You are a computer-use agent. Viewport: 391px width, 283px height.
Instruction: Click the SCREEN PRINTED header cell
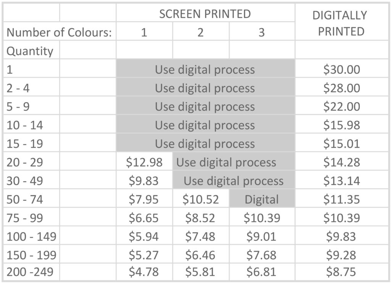pyautogui.click(x=205, y=13)
